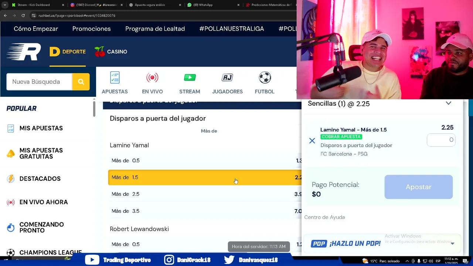473x266 pixels.
Task: Focus the Nueva Búsqueda search field
Action: pyautogui.click(x=39, y=82)
